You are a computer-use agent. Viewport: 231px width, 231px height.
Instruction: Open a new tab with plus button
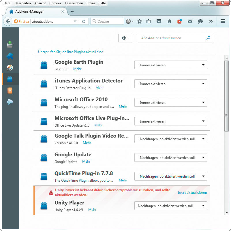click(x=72, y=12)
